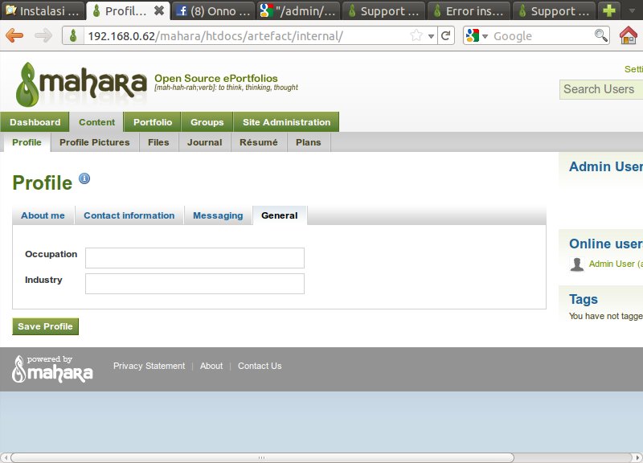The image size is (643, 463).
Task: Click the Industry text field
Action: tap(195, 284)
